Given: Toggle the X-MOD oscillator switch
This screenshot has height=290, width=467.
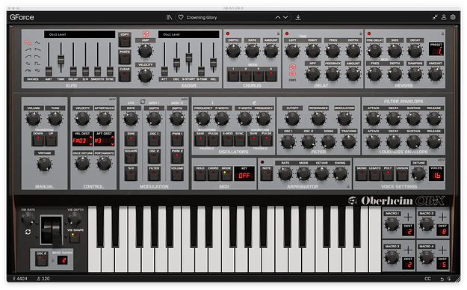Looking at the screenshot, I should coord(227,139).
